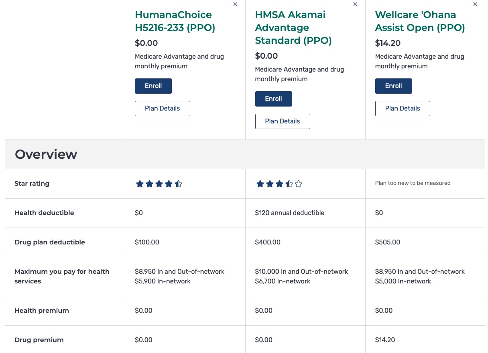Click the HumanaChoice four-and-a-half star rating
Screen dimensions: 488x353
[159, 184]
